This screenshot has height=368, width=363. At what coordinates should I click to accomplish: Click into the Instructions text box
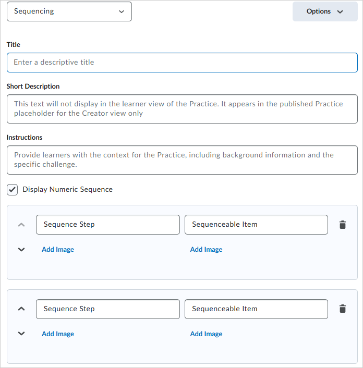[x=182, y=160]
